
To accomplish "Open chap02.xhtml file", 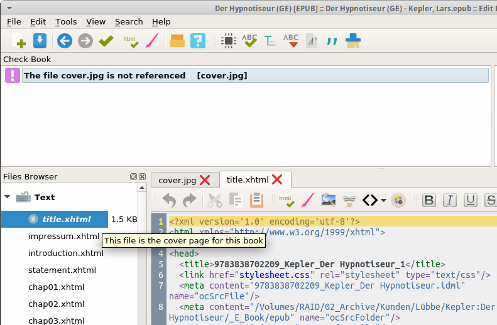I will (56, 304).
